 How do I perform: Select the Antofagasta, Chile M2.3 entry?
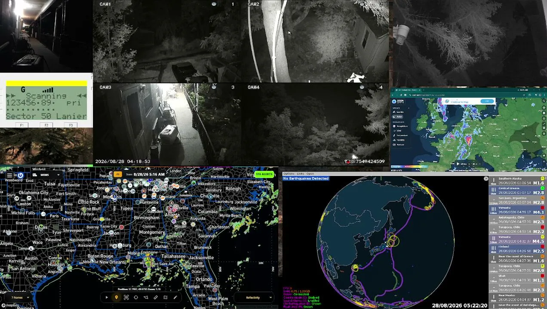click(x=517, y=220)
